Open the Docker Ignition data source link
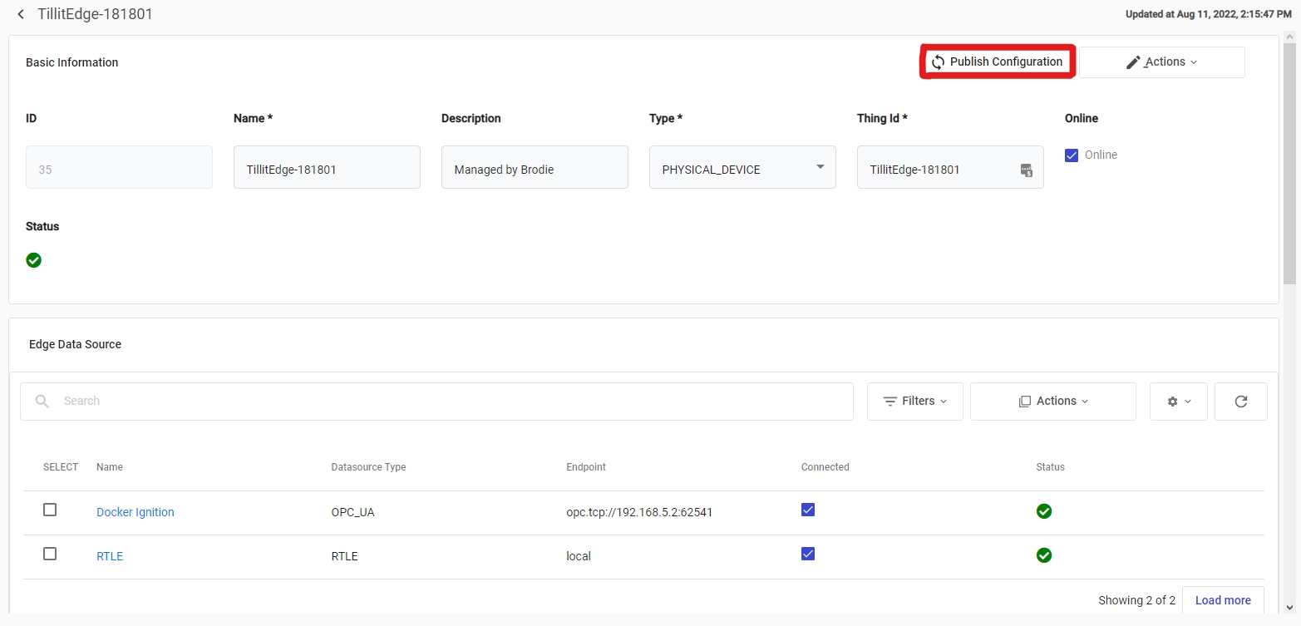Screen dimensions: 1301x626 (136, 512)
